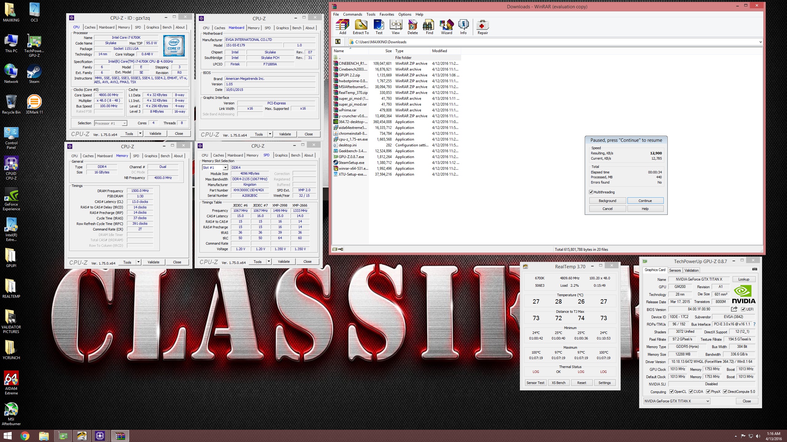Click the Find binoculars icon
This screenshot has width=787, height=442.
click(x=429, y=27)
